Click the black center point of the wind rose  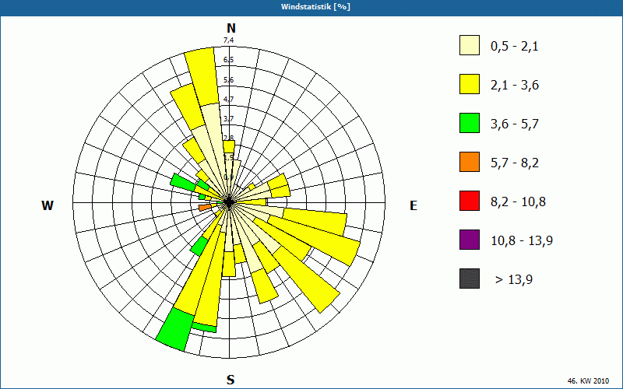[229, 202]
